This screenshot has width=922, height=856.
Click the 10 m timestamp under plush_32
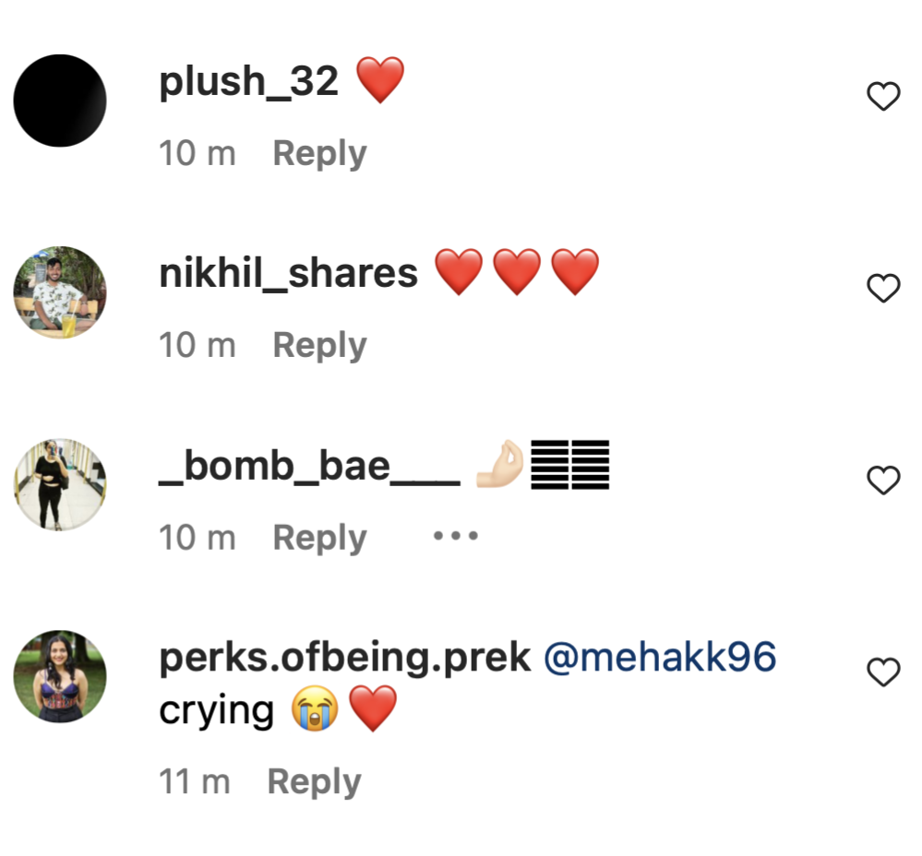pyautogui.click(x=198, y=153)
